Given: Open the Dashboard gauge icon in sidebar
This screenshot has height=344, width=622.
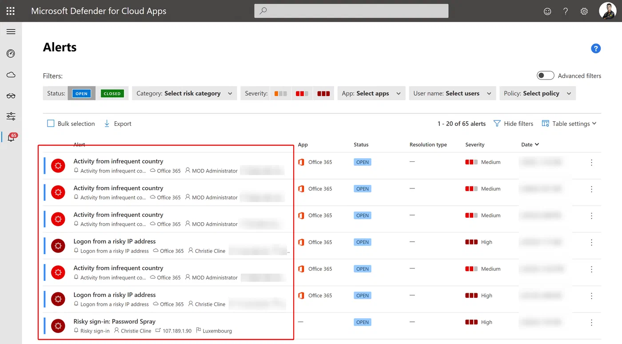Looking at the screenshot, I should tap(11, 53).
